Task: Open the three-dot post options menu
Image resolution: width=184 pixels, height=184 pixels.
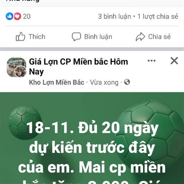Action: pos(151,61)
